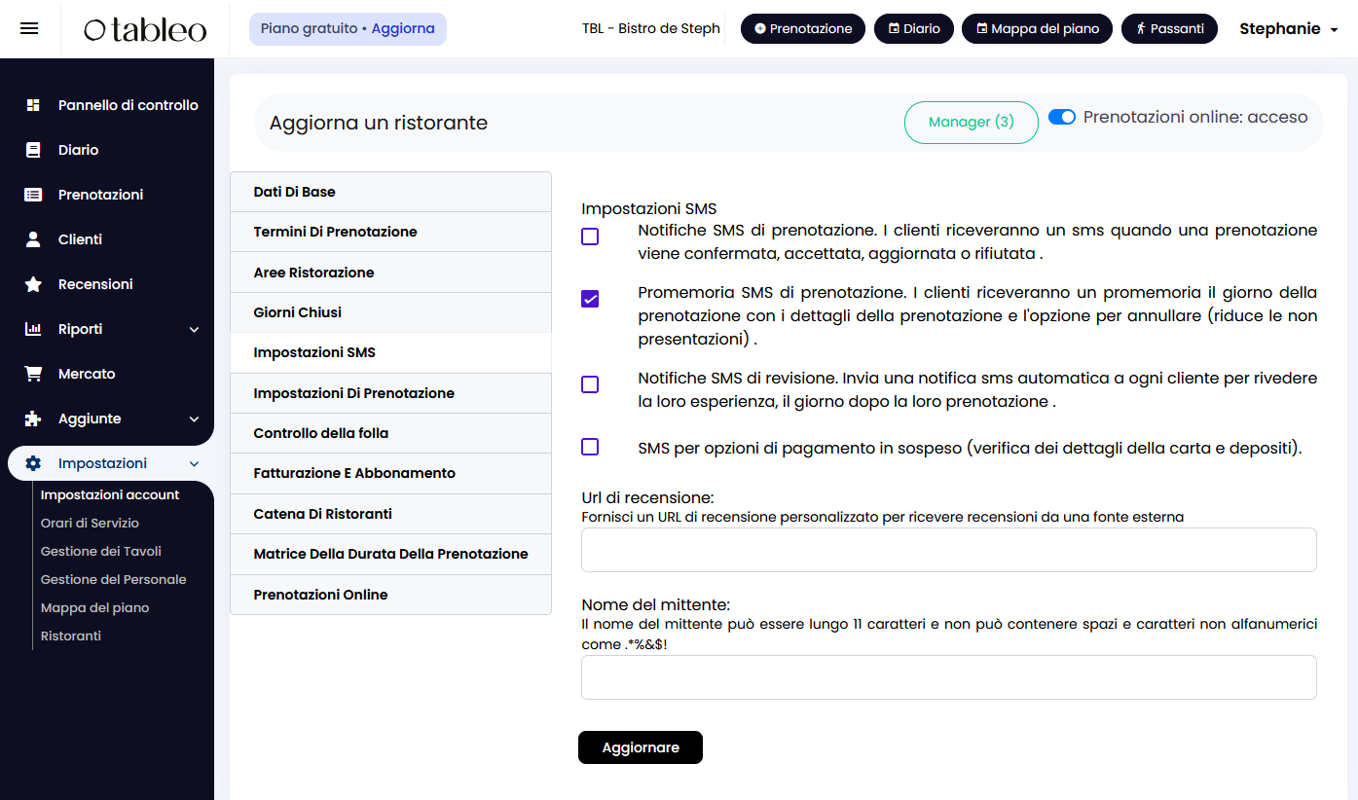Open Impostazioni account in sidebar
Image resolution: width=1358 pixels, height=800 pixels.
tap(110, 494)
